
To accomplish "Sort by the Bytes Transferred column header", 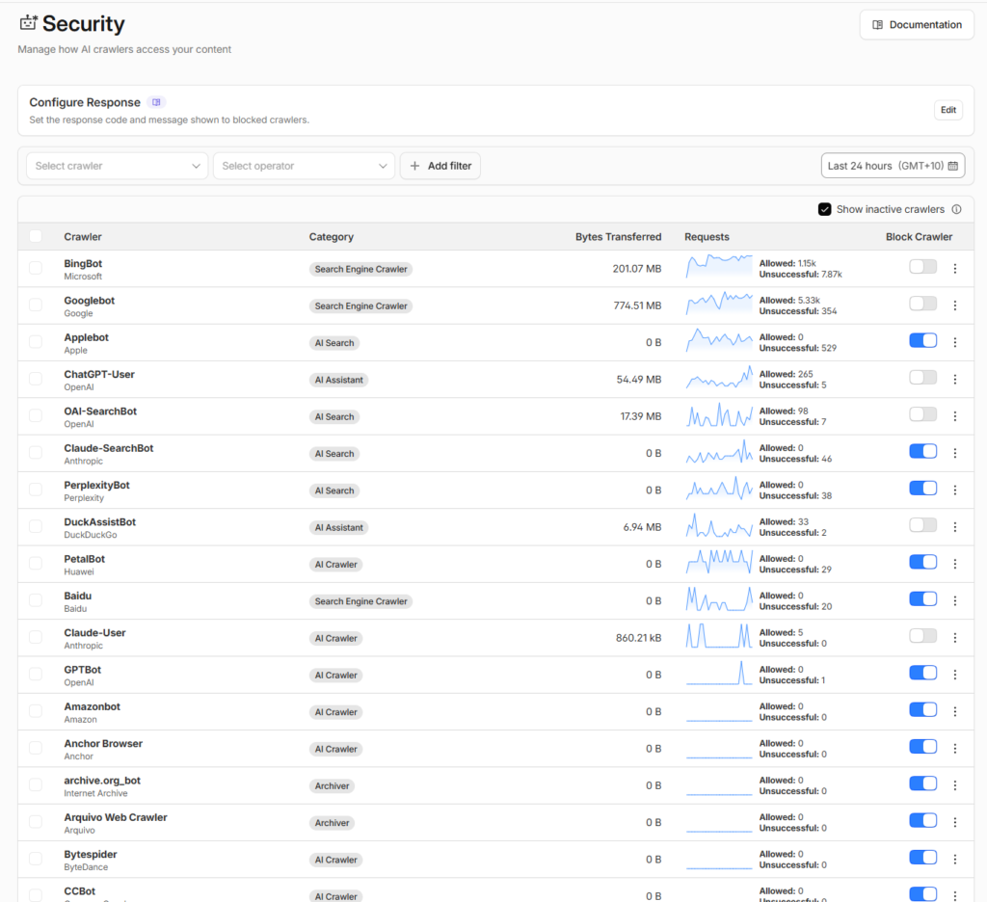I will 618,237.
